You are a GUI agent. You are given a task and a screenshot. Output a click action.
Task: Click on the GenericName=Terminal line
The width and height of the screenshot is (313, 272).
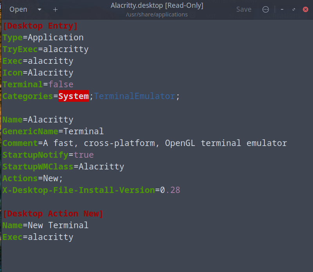point(53,131)
